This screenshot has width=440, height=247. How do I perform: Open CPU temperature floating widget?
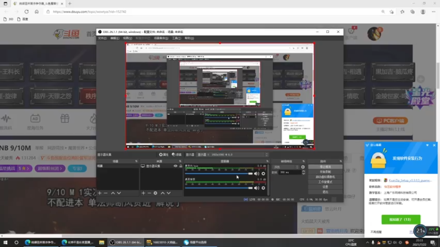tap(420, 231)
